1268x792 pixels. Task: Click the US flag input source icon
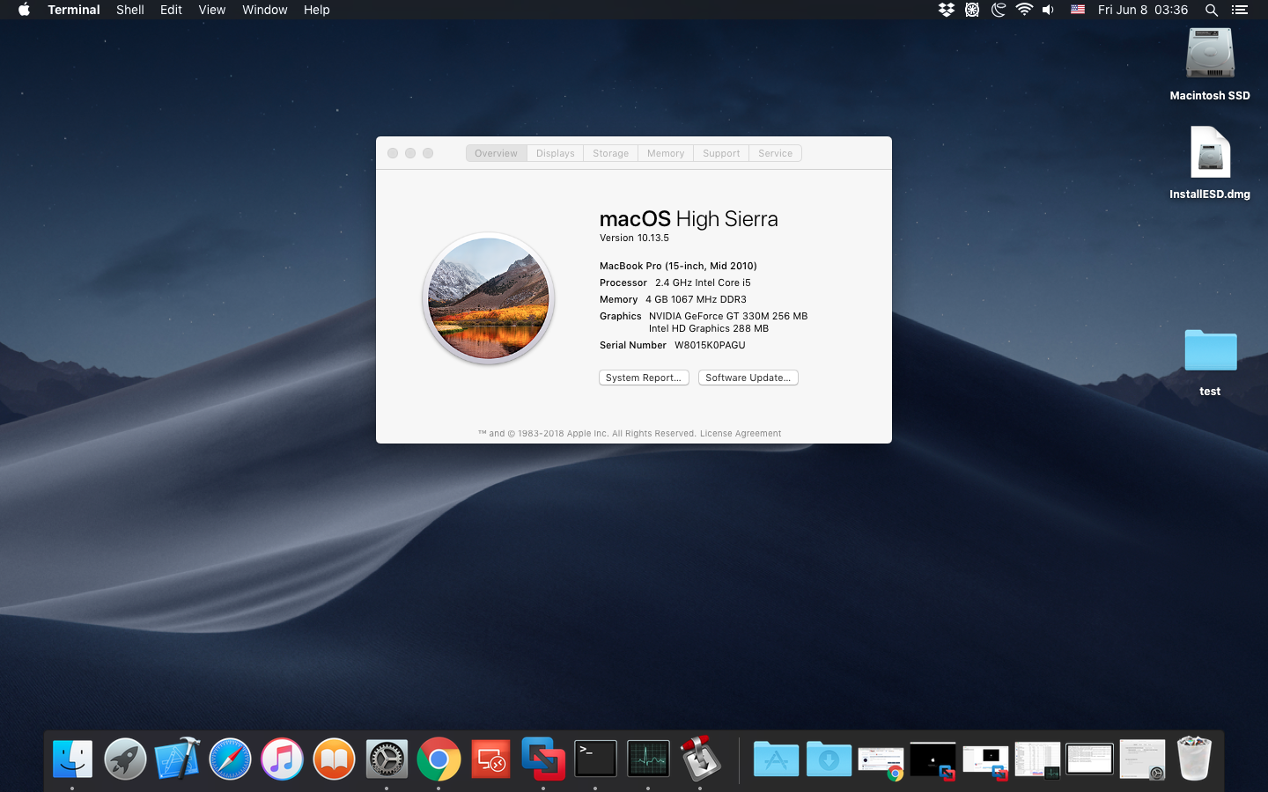(x=1078, y=10)
